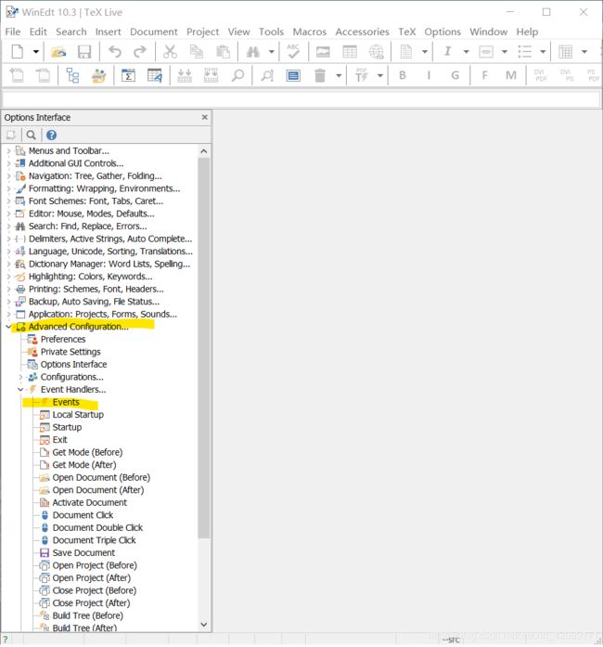Image resolution: width=603 pixels, height=647 pixels.
Task: Click the Redo arrow icon
Action: pos(140,52)
